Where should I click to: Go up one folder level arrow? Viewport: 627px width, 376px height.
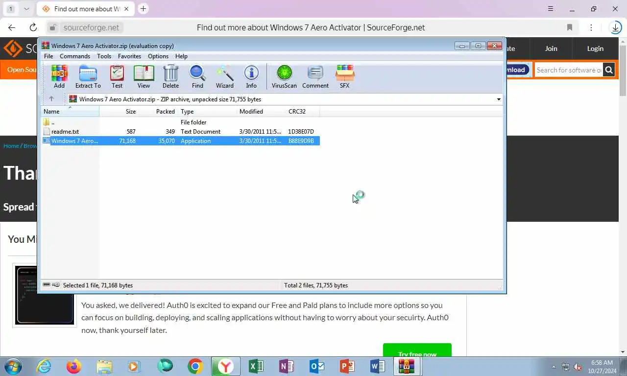pyautogui.click(x=51, y=99)
